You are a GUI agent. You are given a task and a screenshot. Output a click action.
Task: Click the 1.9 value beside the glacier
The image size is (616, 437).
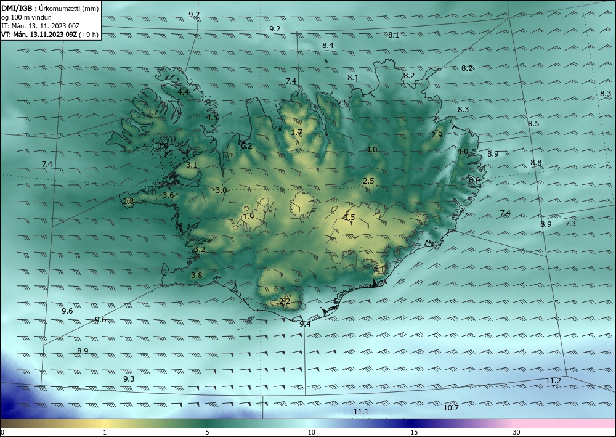click(248, 217)
